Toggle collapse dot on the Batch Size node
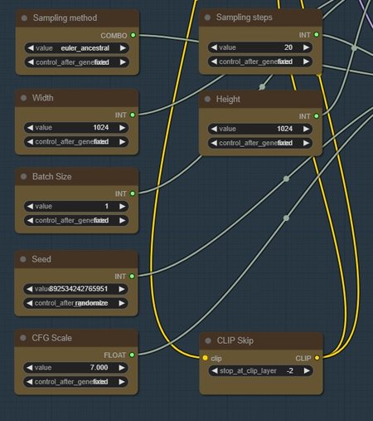This screenshot has width=373, height=421. point(23,177)
